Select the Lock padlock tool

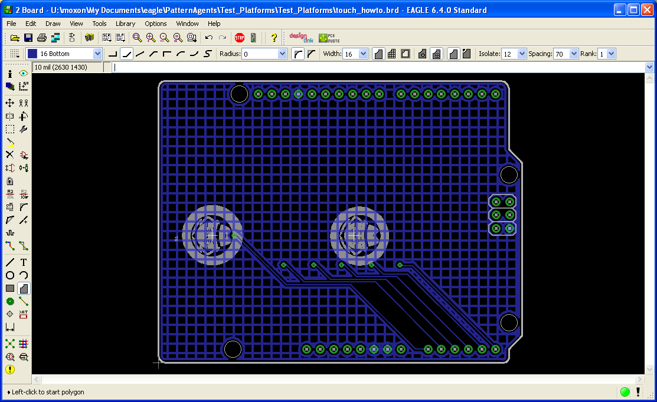point(10,181)
